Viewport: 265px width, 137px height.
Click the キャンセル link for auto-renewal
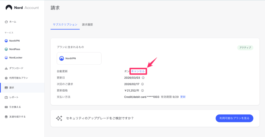(x=138, y=71)
